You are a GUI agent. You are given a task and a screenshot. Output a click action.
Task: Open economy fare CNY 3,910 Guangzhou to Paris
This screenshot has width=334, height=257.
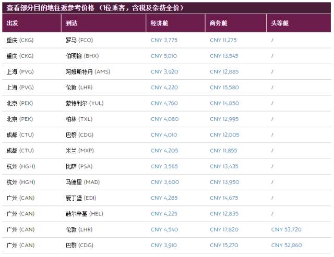tap(163, 246)
